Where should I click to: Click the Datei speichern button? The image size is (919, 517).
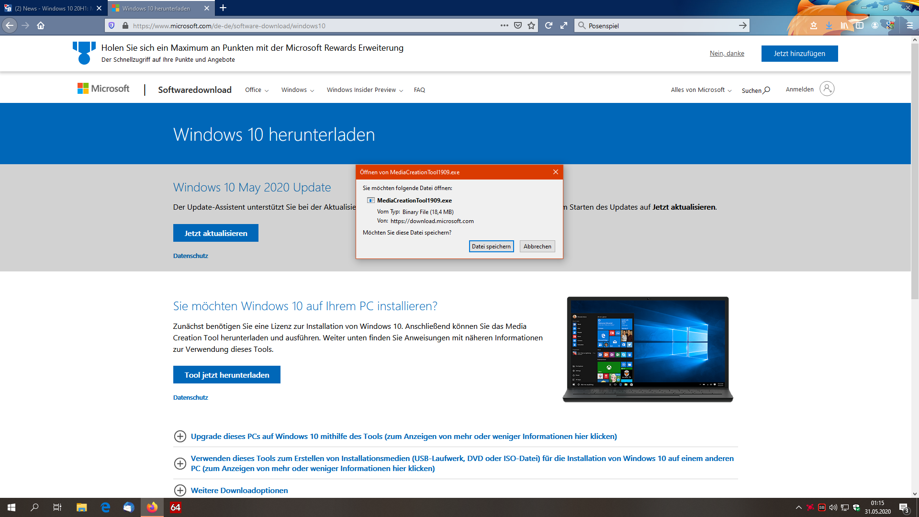tap(491, 247)
